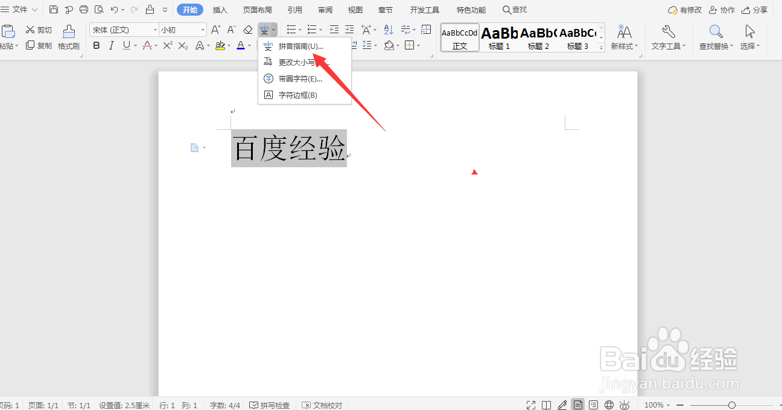Click the Increase Font Size icon
This screenshot has height=410, width=782.
pyautogui.click(x=215, y=29)
